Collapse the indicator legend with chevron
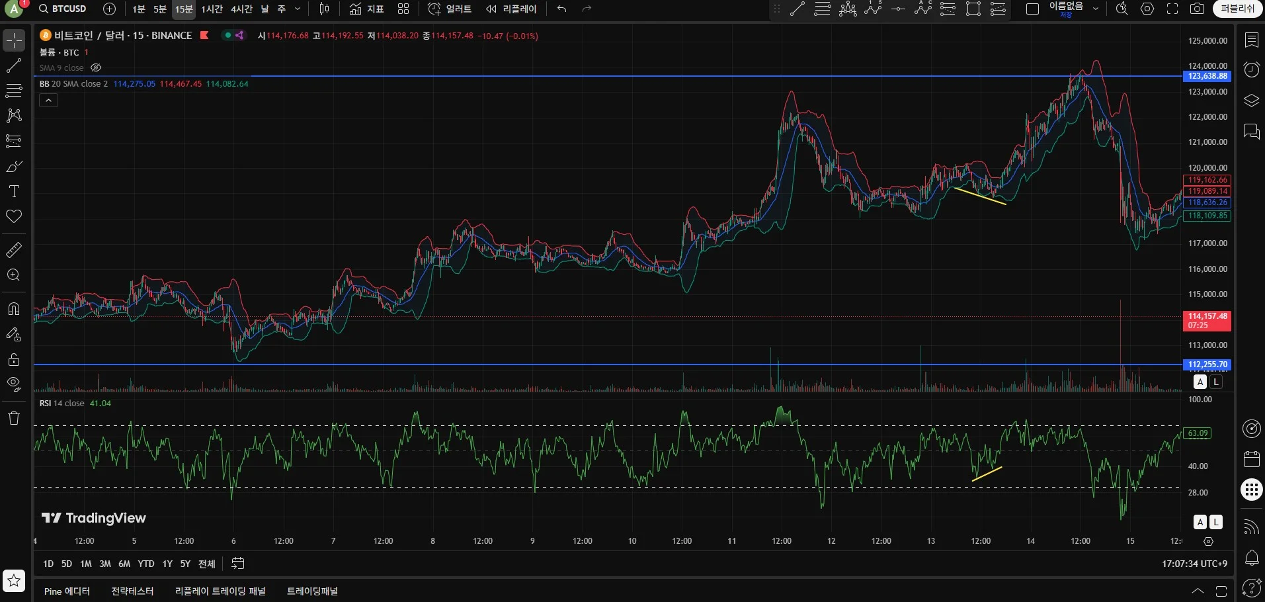Screen dimensions: 1265x602 (48, 101)
